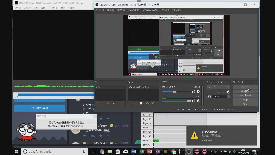The image size is (275, 155).
Task: Click the green object on Layer 30
Action: pyautogui.click(x=156, y=141)
